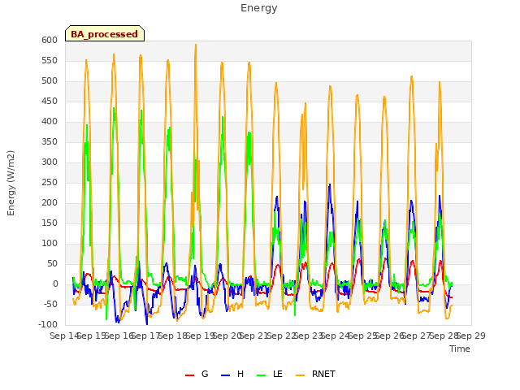
Task: Click the 350 y-axis tick label
Action: point(50,142)
